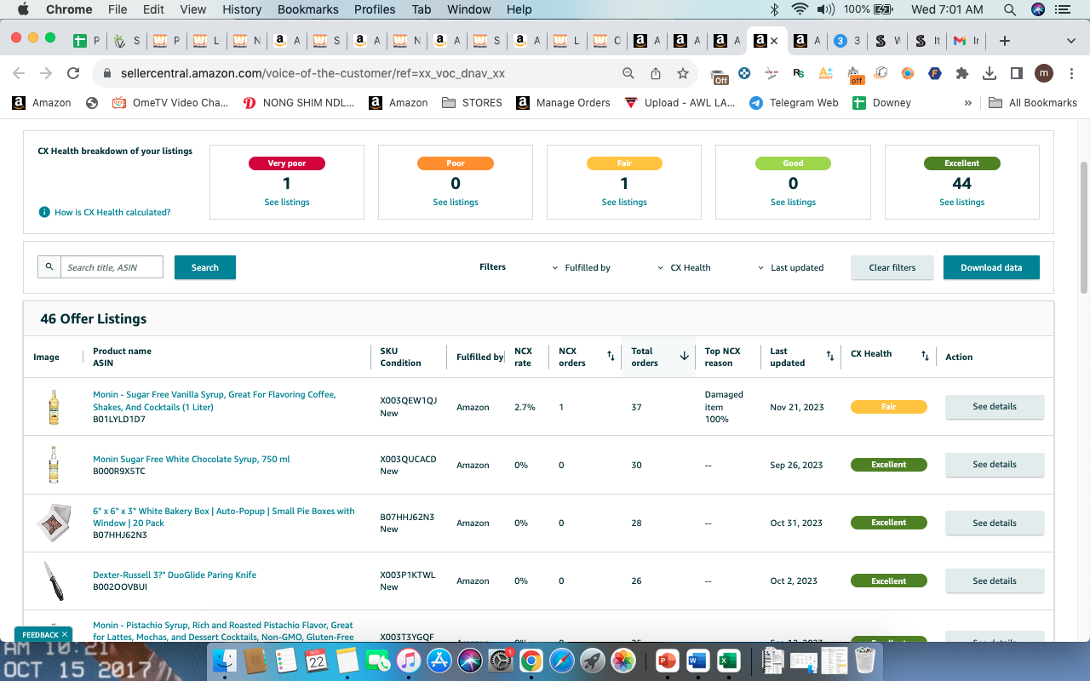Click the Download data button

[991, 267]
